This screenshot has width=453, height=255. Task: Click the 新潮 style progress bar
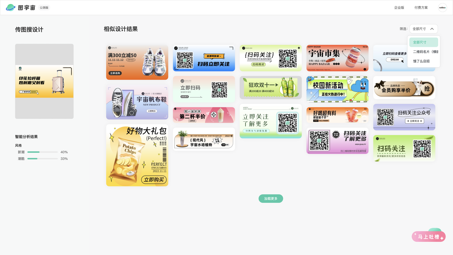pos(43,152)
